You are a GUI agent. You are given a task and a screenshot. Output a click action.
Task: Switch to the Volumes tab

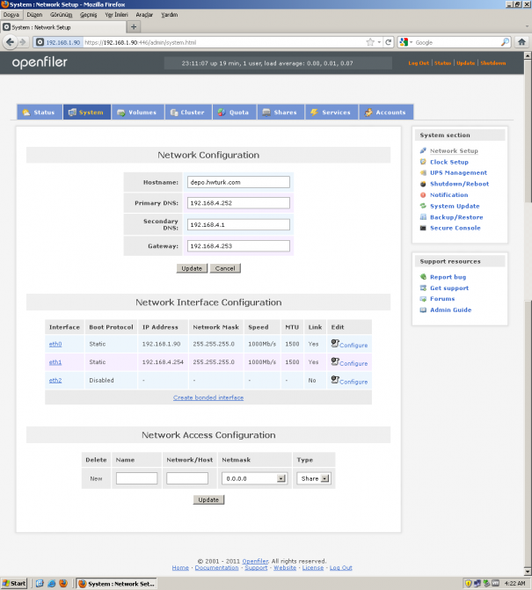[x=137, y=113]
